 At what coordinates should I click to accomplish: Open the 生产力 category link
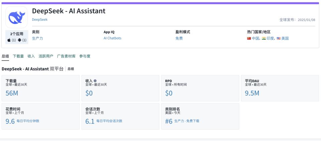pos(37,38)
